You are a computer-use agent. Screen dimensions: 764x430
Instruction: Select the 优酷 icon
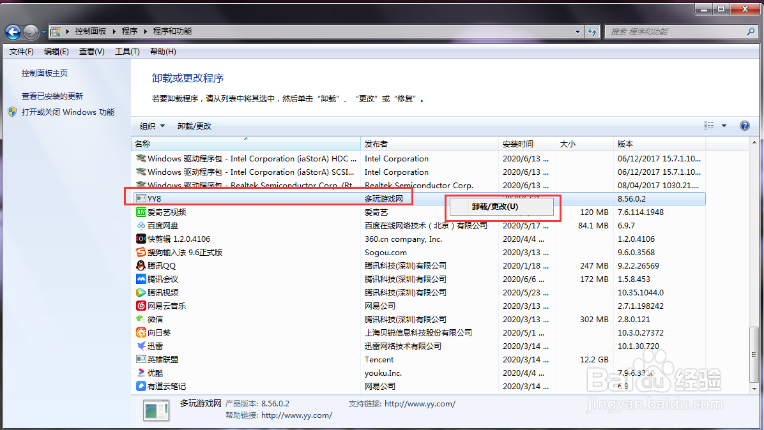pyautogui.click(x=141, y=373)
